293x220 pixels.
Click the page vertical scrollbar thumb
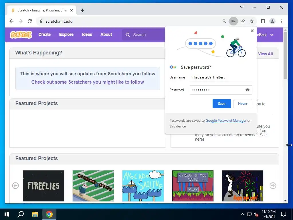[x=285, y=55]
